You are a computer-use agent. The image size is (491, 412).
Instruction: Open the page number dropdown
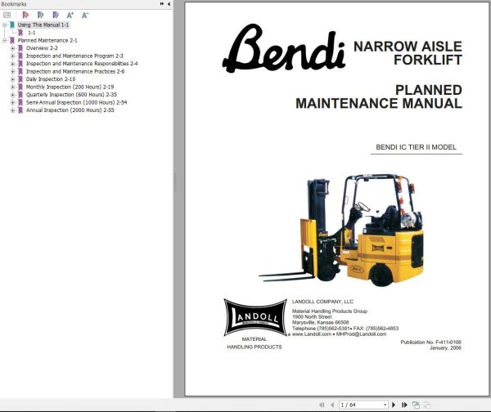coord(385,405)
